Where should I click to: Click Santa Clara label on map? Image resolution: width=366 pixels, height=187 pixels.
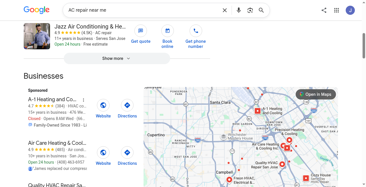(x=220, y=102)
